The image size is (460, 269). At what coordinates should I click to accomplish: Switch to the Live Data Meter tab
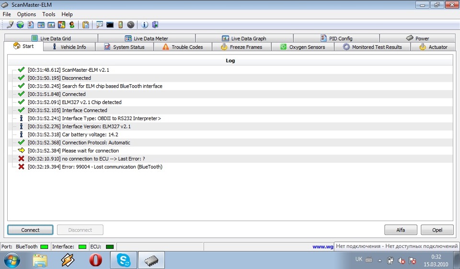click(147, 38)
